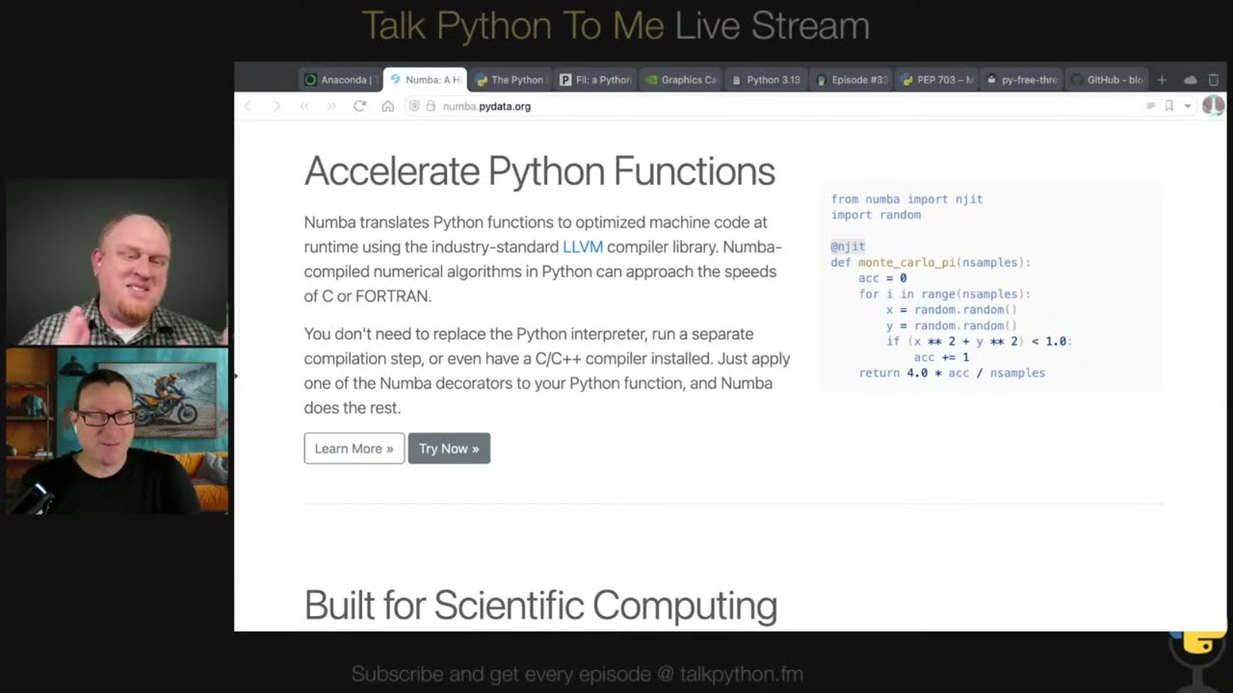Click the bearded guest's webcam video
Image resolution: width=1233 pixels, height=693 pixels.
click(117, 263)
